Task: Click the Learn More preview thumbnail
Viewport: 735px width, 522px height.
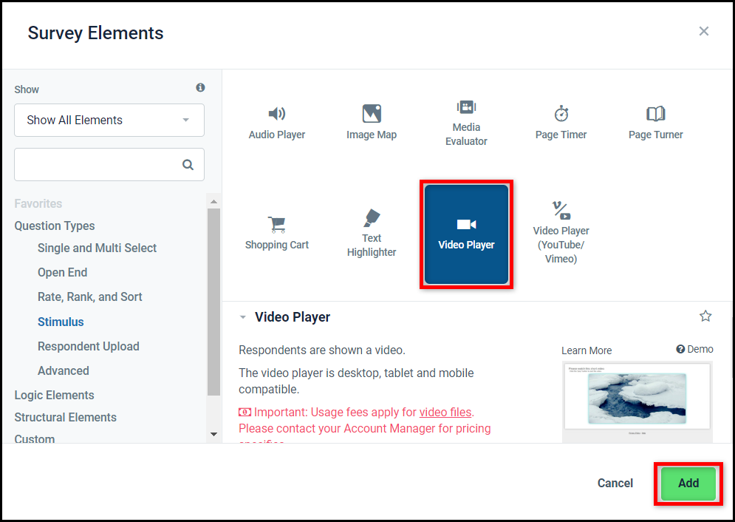Action: point(637,401)
